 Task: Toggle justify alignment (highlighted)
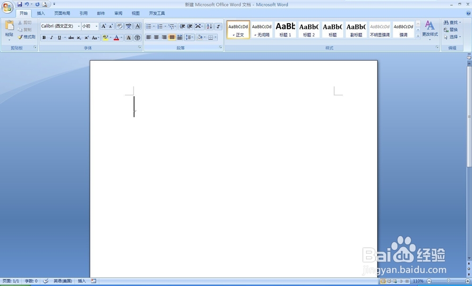[172, 37]
